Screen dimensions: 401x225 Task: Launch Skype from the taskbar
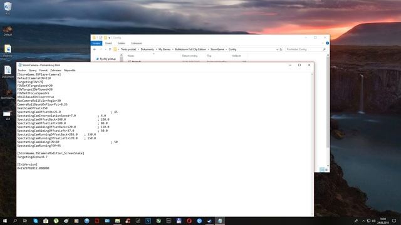point(36,221)
